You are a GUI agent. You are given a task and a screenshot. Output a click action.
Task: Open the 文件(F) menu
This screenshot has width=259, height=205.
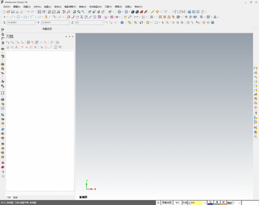pos(6,7)
